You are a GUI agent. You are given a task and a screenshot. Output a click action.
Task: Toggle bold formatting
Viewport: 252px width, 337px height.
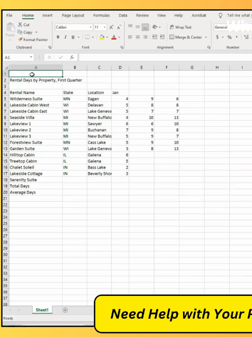coord(58,37)
